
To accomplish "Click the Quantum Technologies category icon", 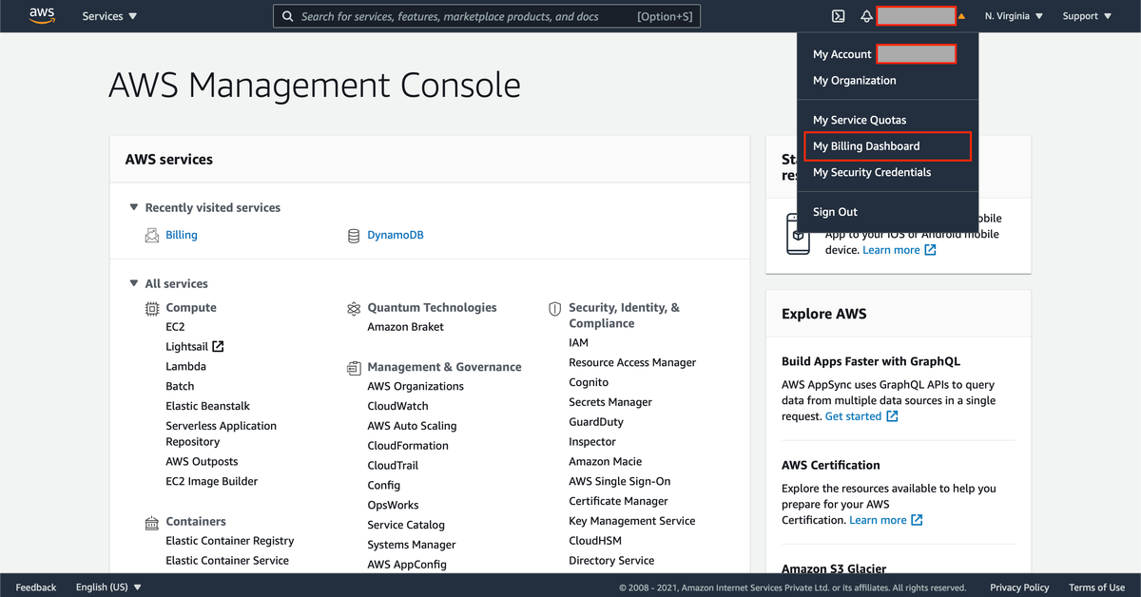I will 354,308.
